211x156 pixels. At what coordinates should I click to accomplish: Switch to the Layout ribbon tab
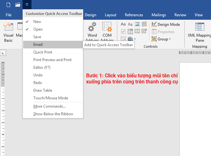111,15
